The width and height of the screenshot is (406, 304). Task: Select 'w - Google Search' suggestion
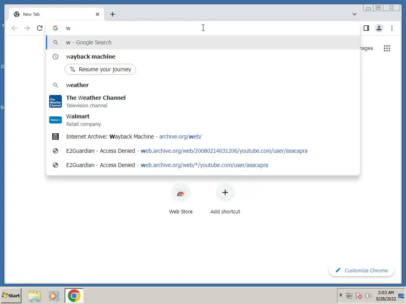[203, 42]
